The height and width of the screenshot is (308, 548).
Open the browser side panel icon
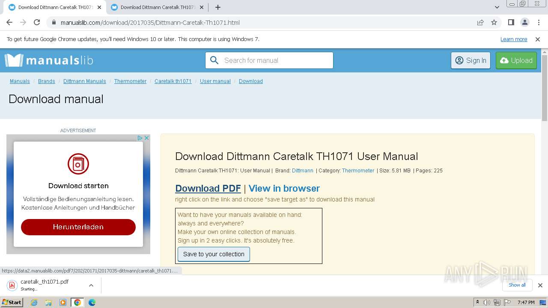(511, 22)
